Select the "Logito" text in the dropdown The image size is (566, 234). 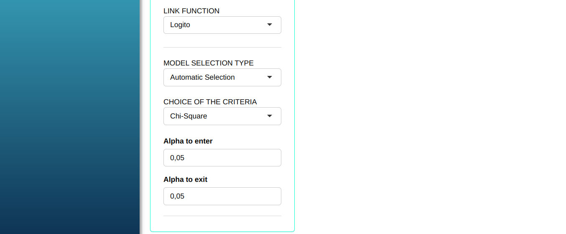point(180,25)
